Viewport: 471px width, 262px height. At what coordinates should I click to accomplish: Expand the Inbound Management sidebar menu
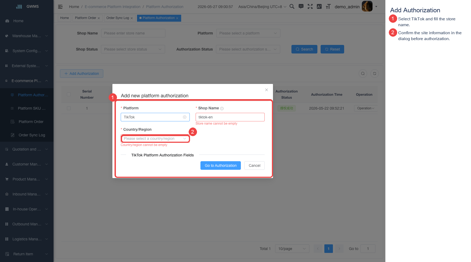pos(27,194)
